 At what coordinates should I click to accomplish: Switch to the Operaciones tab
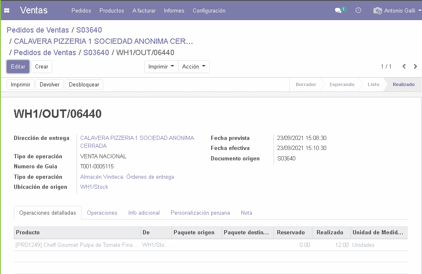102,213
